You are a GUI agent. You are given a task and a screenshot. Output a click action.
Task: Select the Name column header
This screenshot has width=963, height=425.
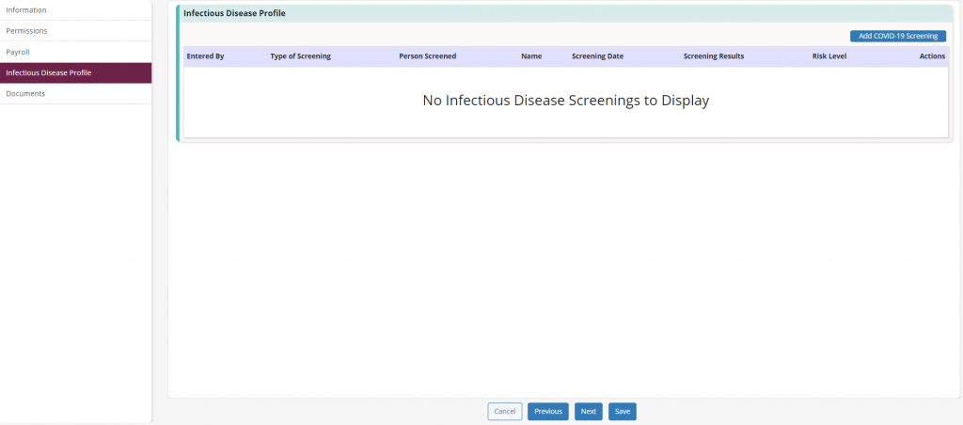531,56
